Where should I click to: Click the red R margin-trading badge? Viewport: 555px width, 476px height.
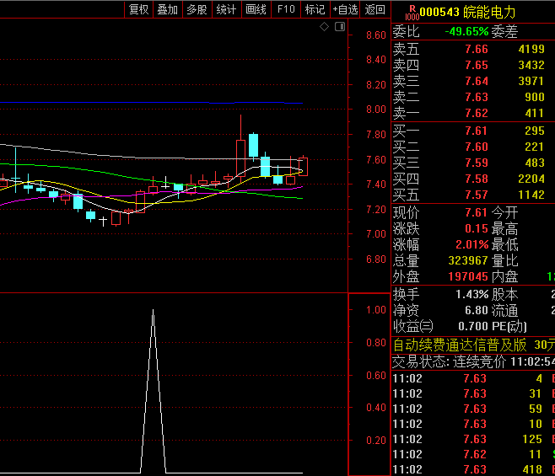click(x=411, y=12)
